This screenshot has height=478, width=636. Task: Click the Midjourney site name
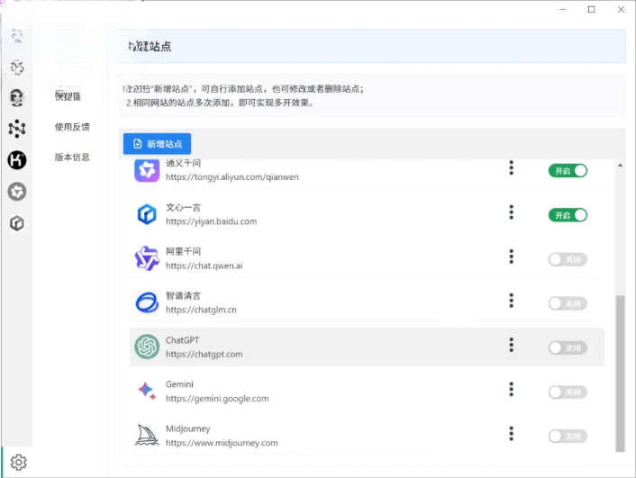[187, 428]
